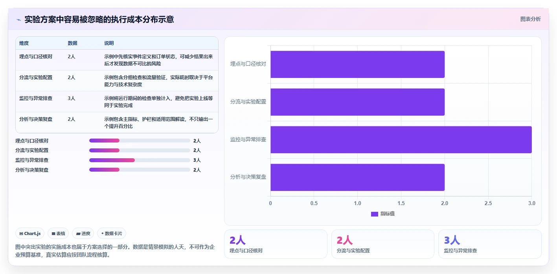557x274 pixels.
Task: Select 监控与异常排查 table row cell
Action: pyautogui.click(x=36, y=98)
